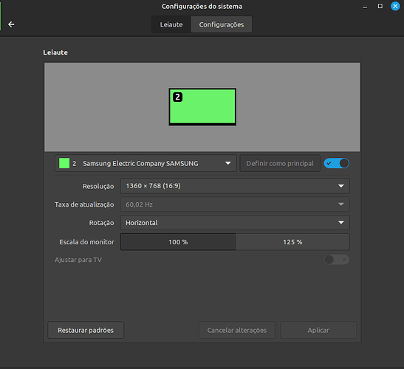This screenshot has width=404, height=369.
Task: Switch to the Configurações tab
Action: [x=222, y=24]
